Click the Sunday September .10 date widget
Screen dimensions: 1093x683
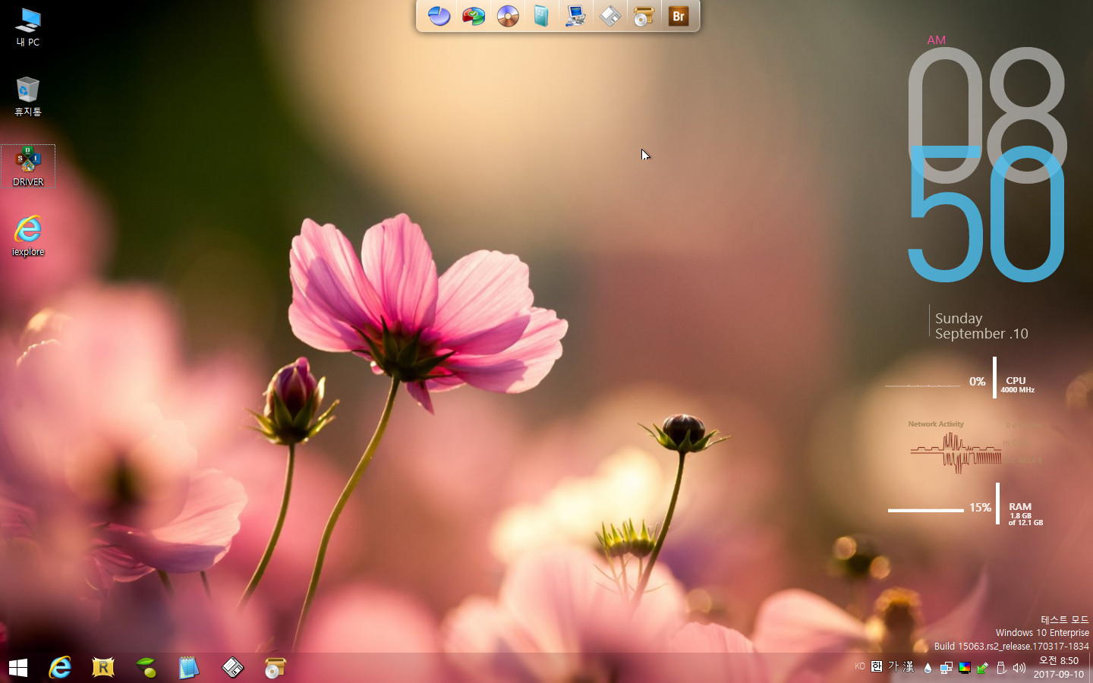click(x=981, y=326)
